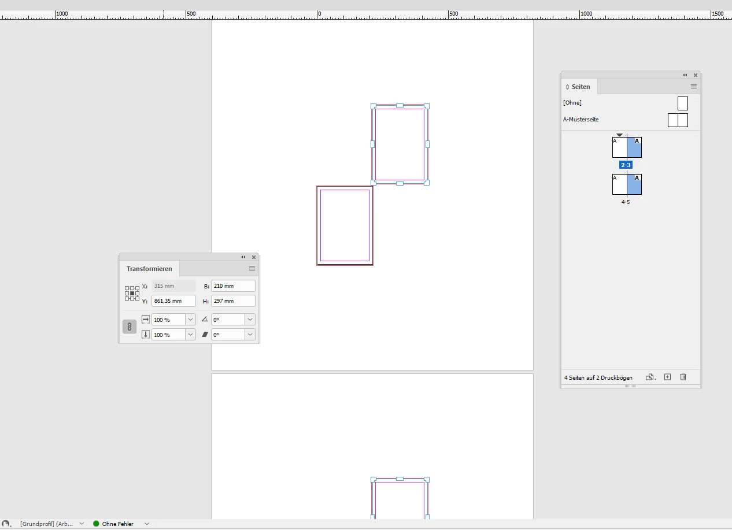This screenshot has height=530, width=732.
Task: Click the shear angle 0° field
Action: (228, 334)
